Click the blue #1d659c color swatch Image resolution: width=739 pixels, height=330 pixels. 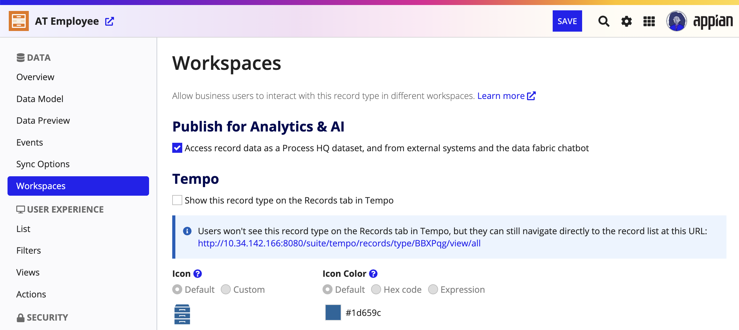pyautogui.click(x=333, y=312)
